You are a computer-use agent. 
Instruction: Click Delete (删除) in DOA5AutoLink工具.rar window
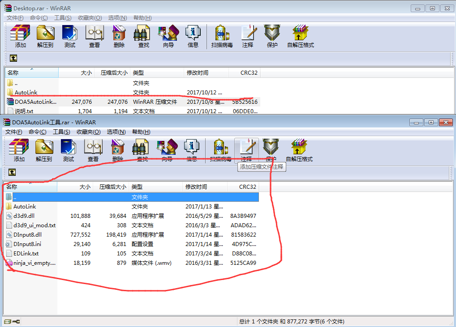[118, 150]
